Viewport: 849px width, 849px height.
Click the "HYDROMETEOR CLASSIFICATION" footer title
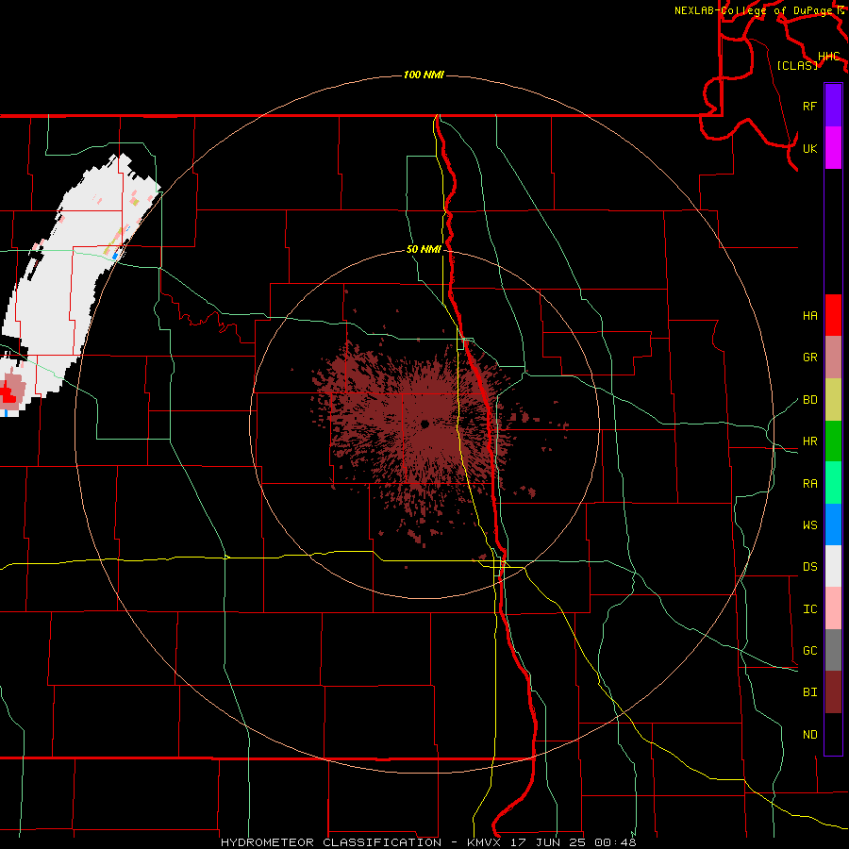coord(331,842)
